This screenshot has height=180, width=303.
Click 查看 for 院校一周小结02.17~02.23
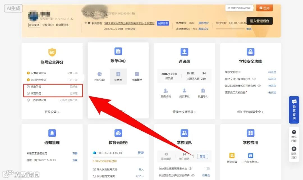75,160
